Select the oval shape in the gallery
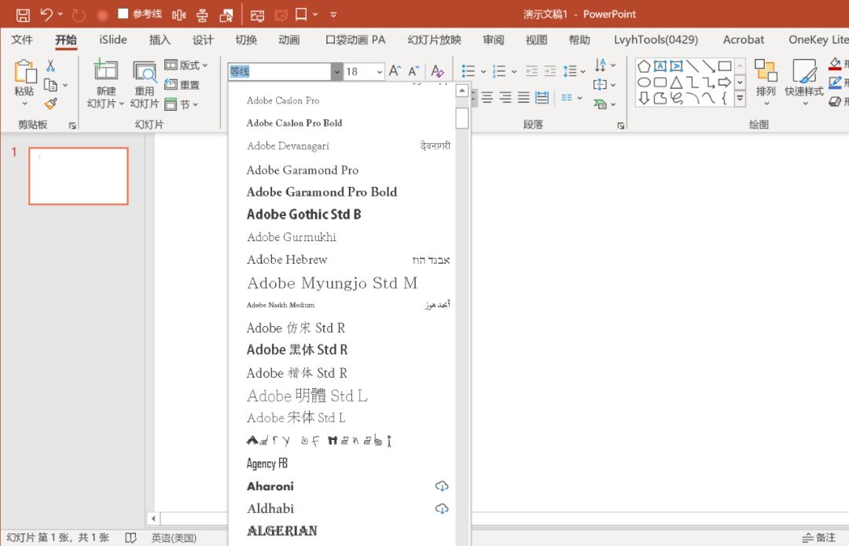 644,82
